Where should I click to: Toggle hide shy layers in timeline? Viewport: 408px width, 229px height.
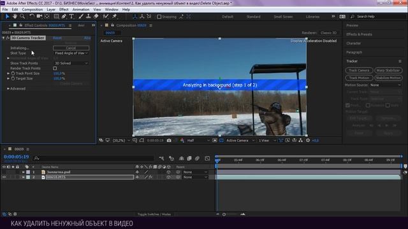click(x=182, y=158)
